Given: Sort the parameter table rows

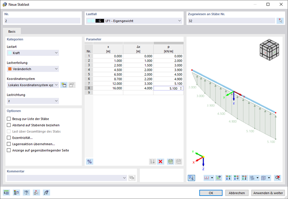Looking at the screenshot, I should click(152, 161).
